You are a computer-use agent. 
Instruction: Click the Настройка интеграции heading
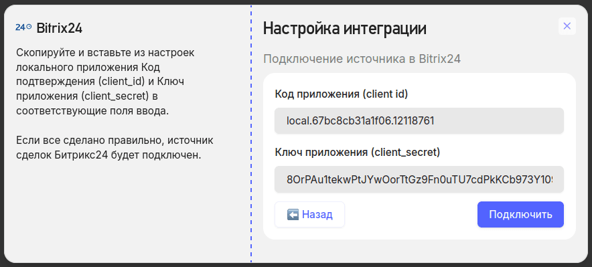click(x=345, y=29)
